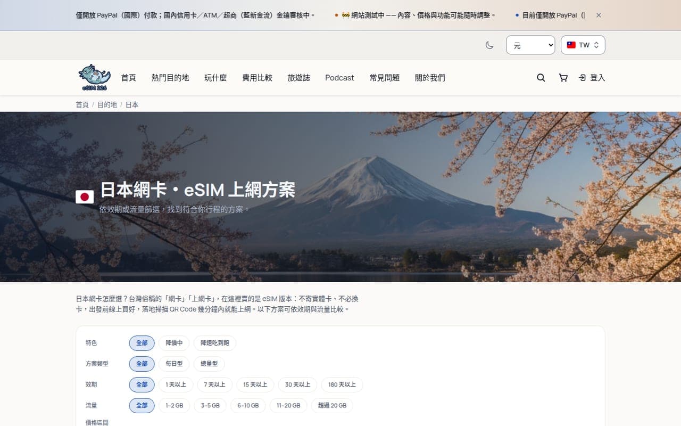Open the shopping cart

click(x=563, y=78)
